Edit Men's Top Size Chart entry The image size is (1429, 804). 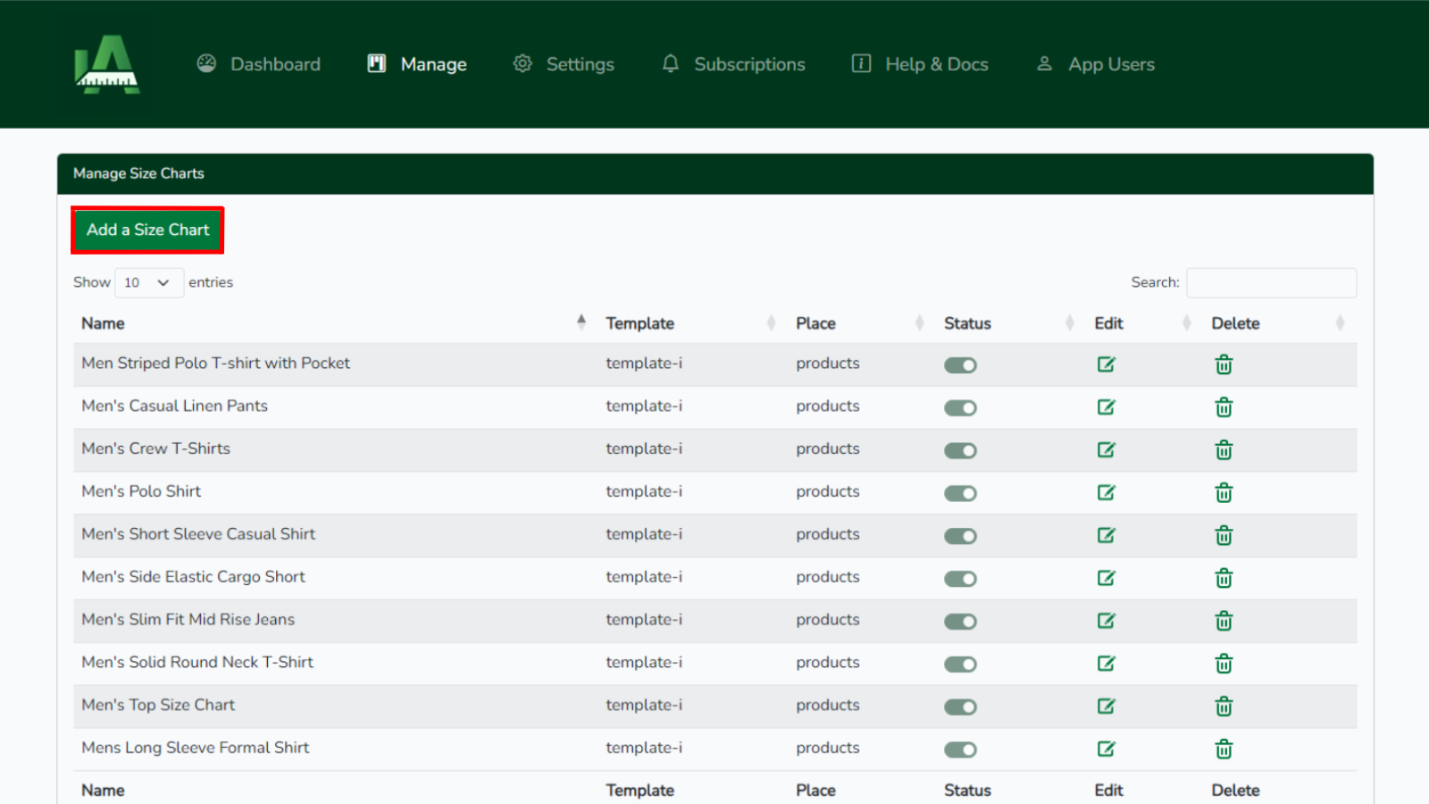pyautogui.click(x=1106, y=707)
